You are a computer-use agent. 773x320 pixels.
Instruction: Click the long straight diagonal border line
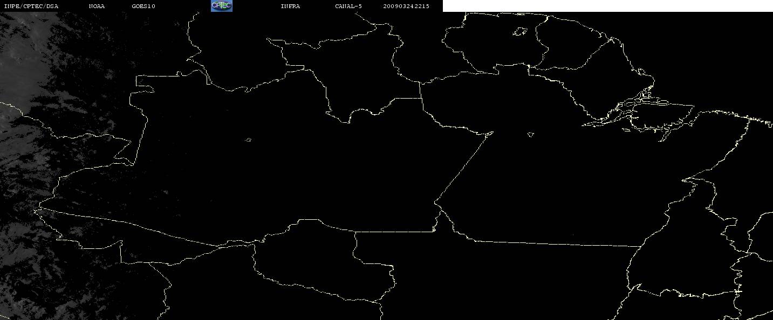[x=464, y=166]
